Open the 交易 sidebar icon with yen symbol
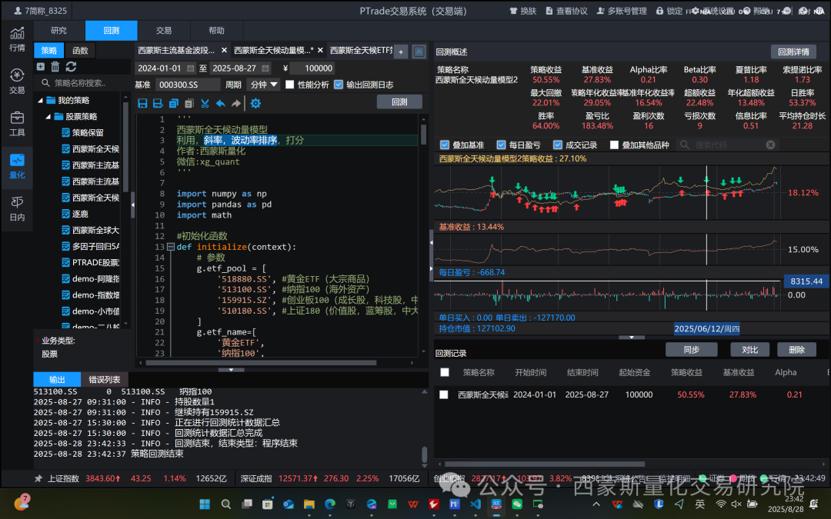The width and height of the screenshot is (831, 519). pyautogui.click(x=17, y=81)
